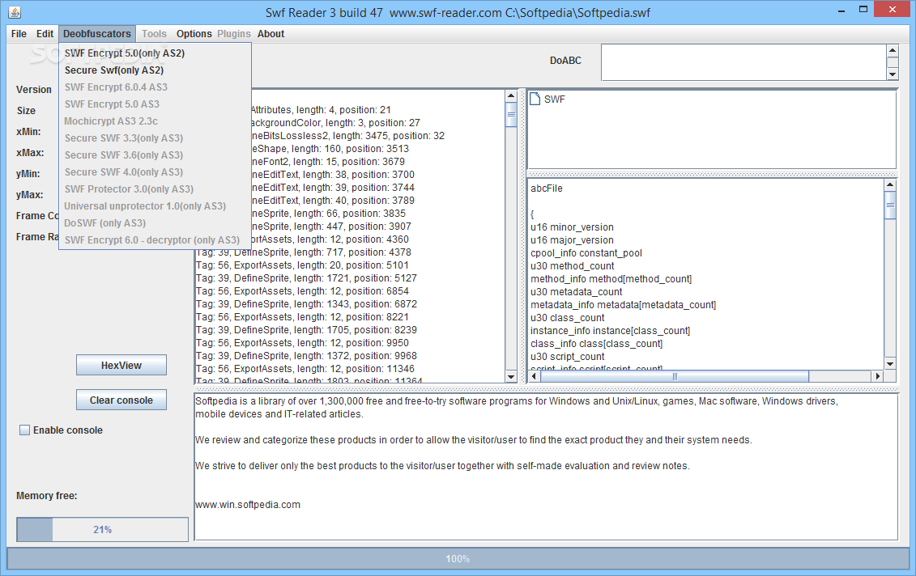Image resolution: width=916 pixels, height=576 pixels.
Task: Click 'instance_info instance[class_count]' line
Action: pyautogui.click(x=610, y=330)
